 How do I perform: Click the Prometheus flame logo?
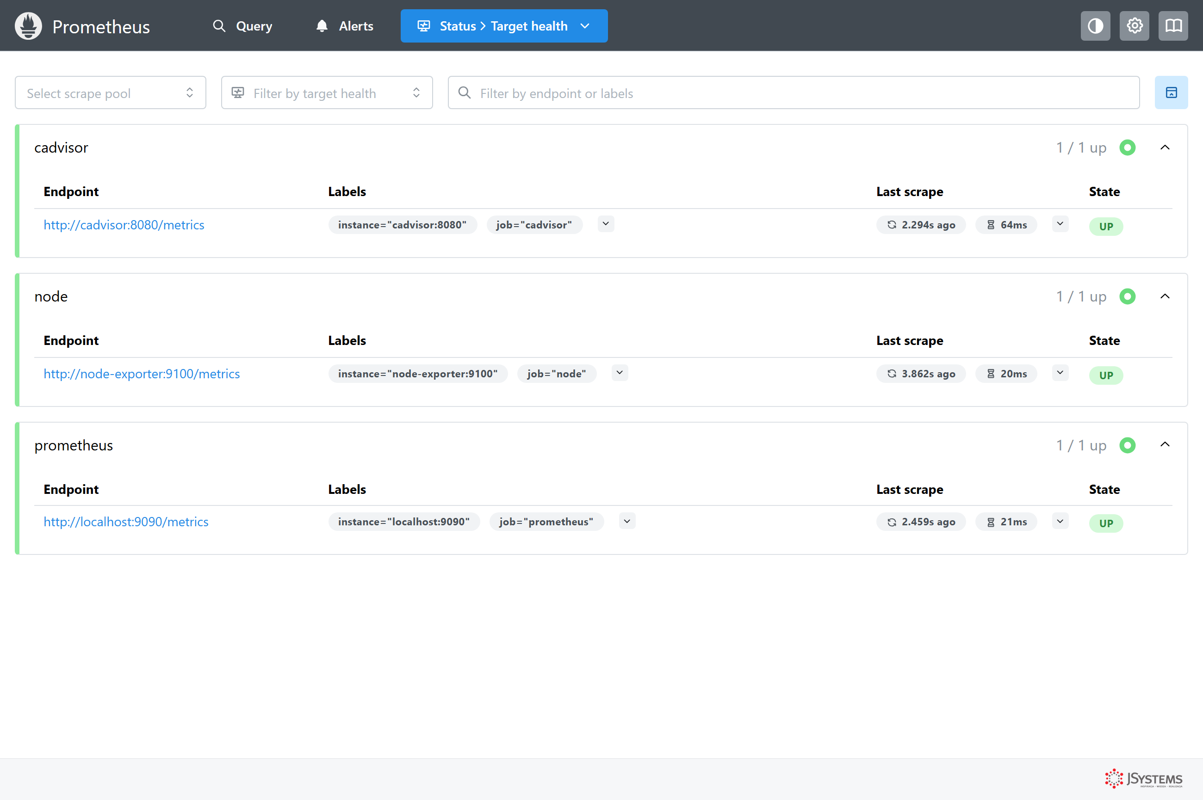pyautogui.click(x=29, y=25)
